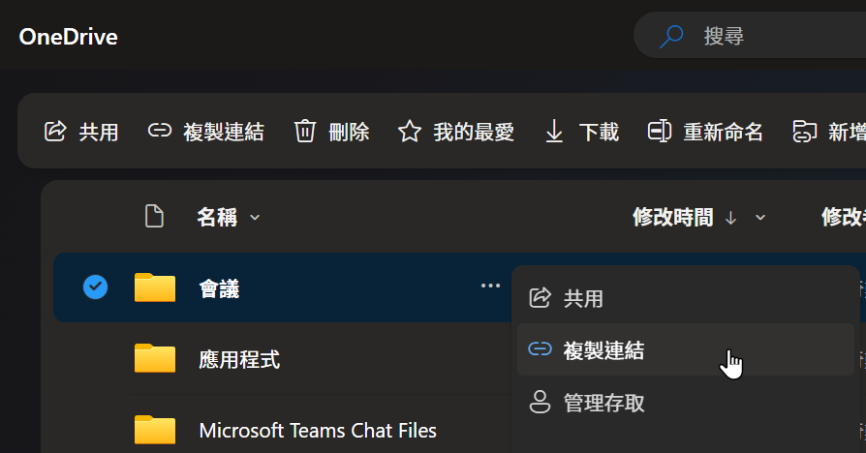Expand the 名稱 column sort dropdown
Image resolution: width=866 pixels, height=453 pixels.
point(255,218)
